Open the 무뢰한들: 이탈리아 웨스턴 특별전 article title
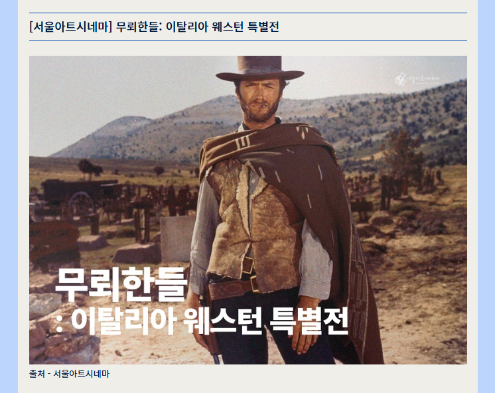The image size is (495, 393). 197,27
